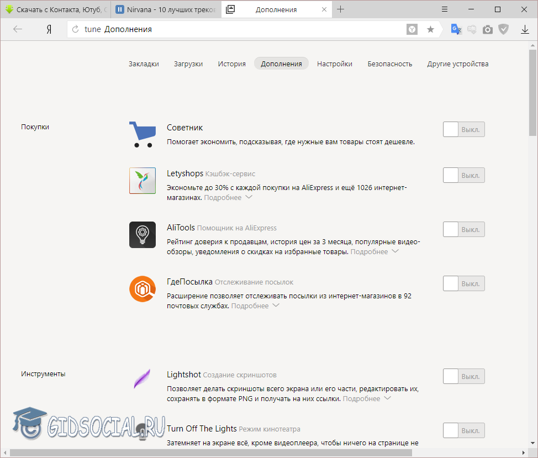This screenshot has height=458, width=538.
Task: Open a new tab with plus button
Action: pyautogui.click(x=340, y=9)
